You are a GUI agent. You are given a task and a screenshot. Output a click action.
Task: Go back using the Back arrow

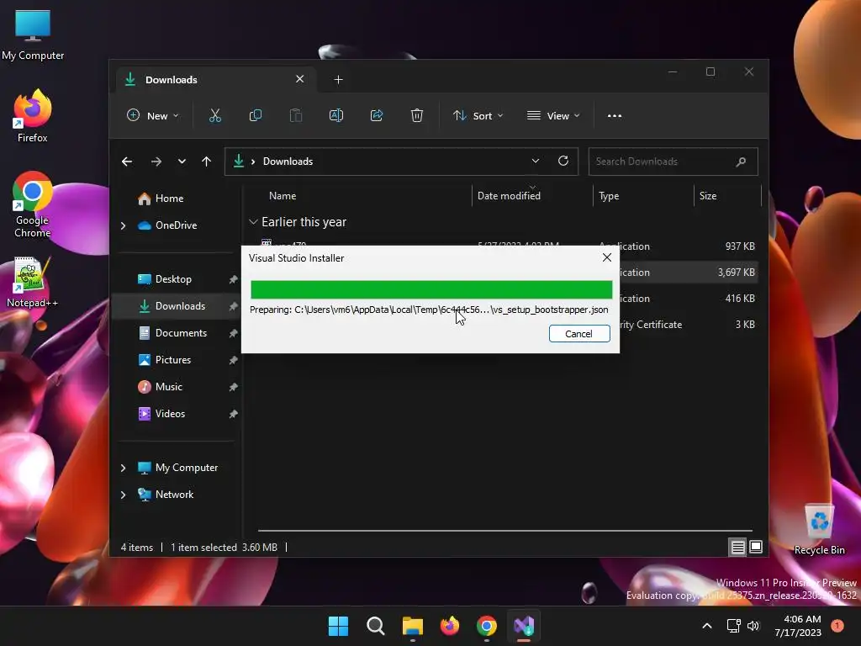tap(127, 161)
